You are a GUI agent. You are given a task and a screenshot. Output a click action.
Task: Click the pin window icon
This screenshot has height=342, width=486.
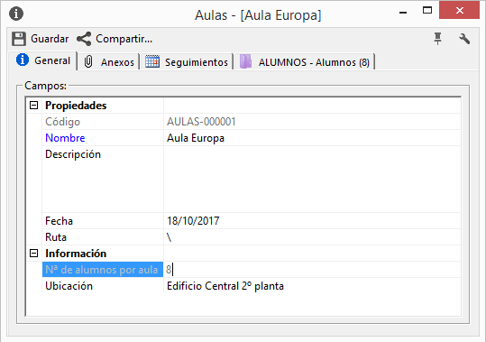[437, 39]
